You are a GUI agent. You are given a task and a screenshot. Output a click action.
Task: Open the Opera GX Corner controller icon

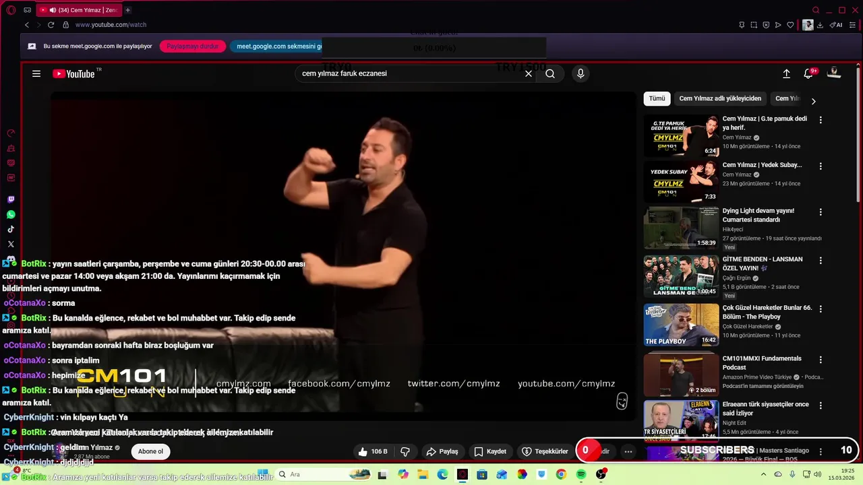pyautogui.click(x=27, y=10)
